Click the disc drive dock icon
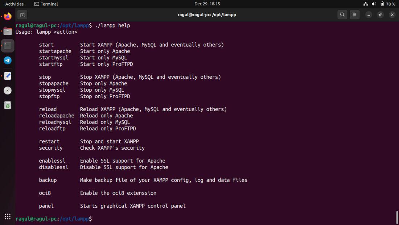The image size is (399, 225). [8, 91]
